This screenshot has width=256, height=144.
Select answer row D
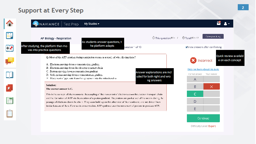203,101
